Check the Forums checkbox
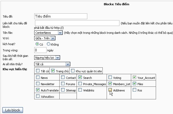 [63, 83]
